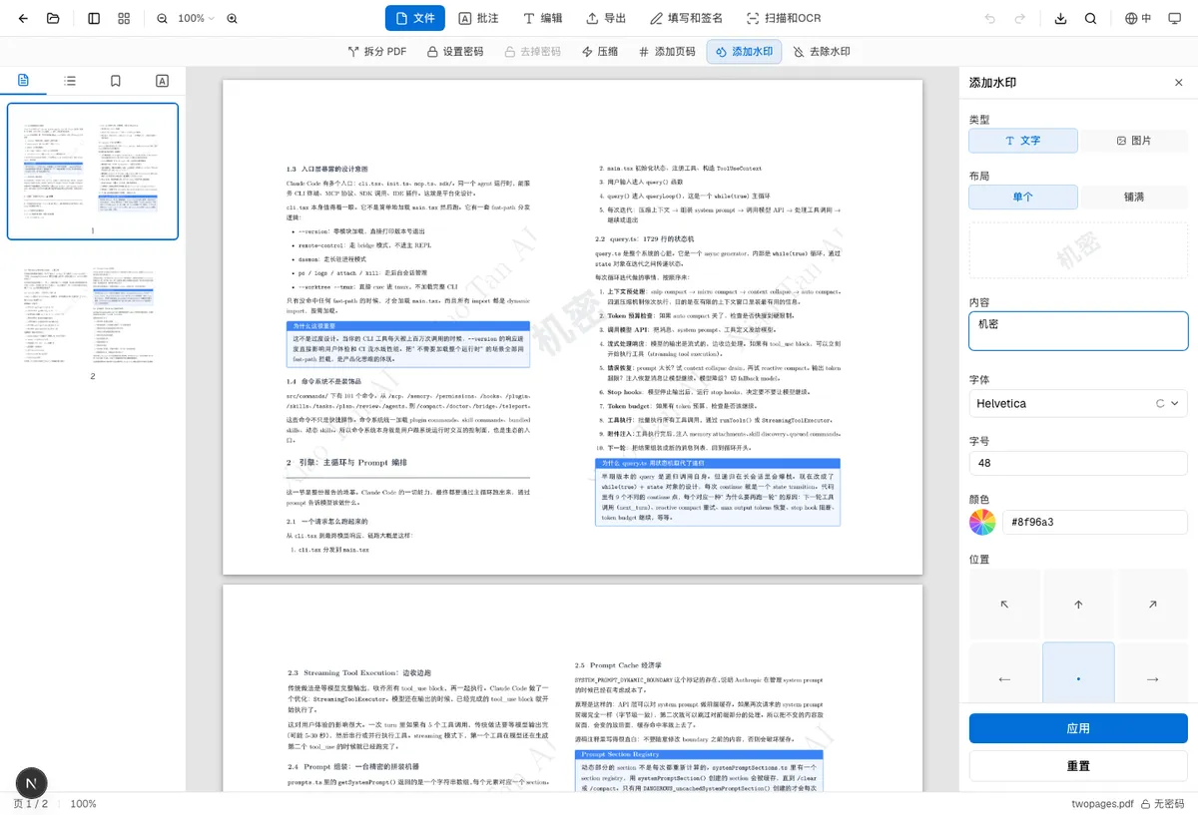Click the 应用 button
Image resolution: width=1198 pixels, height=815 pixels.
(x=1078, y=728)
